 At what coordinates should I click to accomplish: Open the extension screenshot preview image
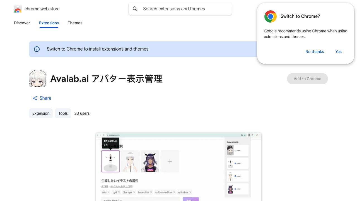click(178, 167)
